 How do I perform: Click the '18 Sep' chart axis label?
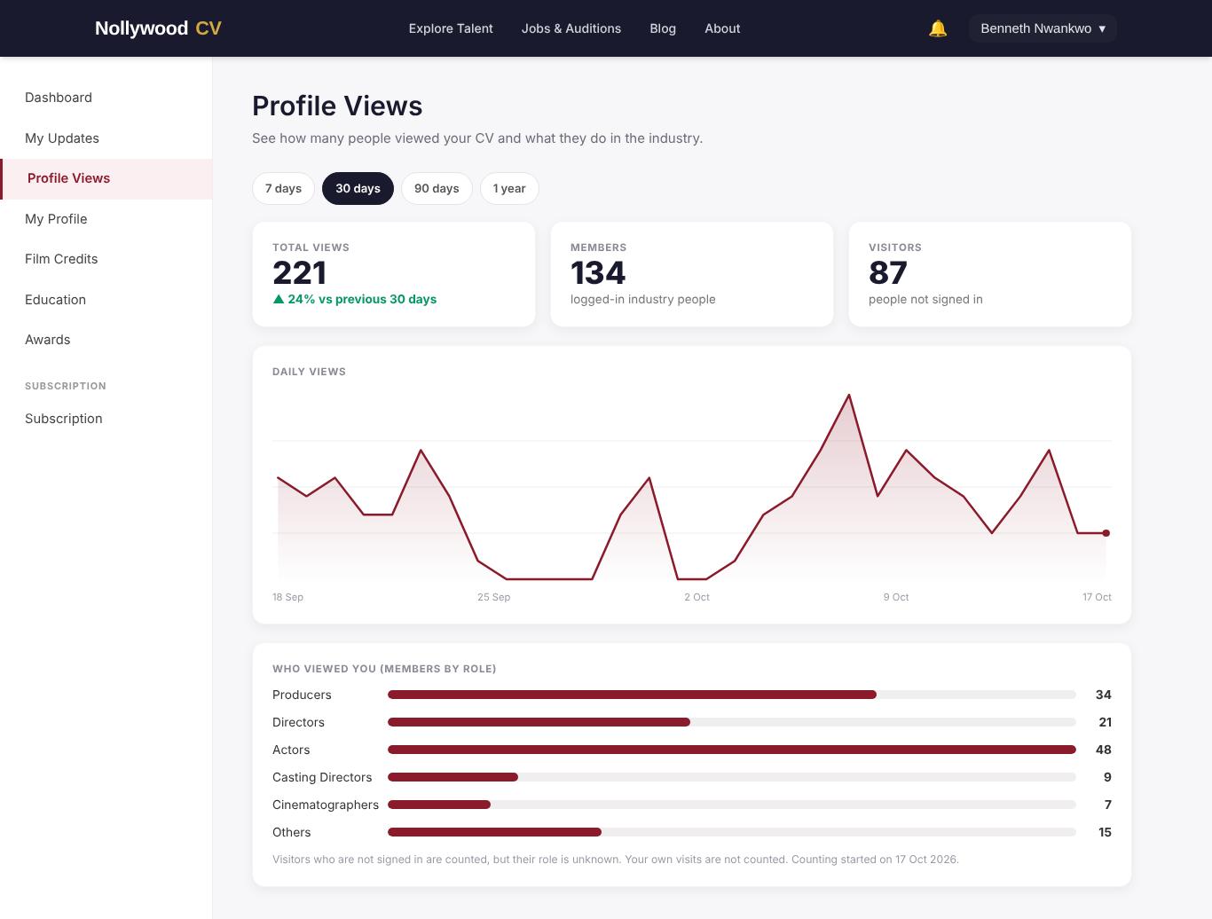click(287, 597)
